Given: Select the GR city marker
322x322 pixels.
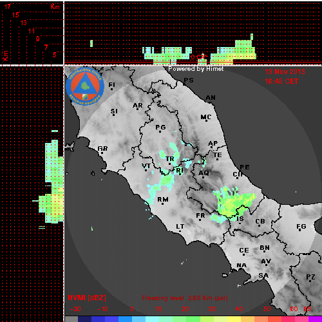Looking at the screenshot, I should [x=102, y=153].
